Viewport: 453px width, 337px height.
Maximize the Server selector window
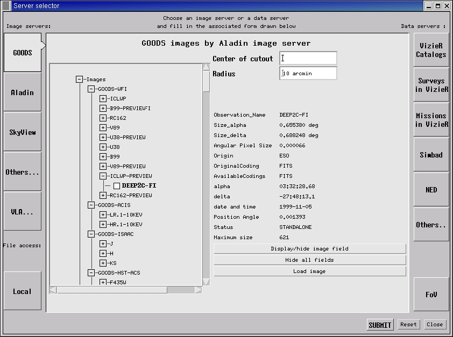point(438,5)
